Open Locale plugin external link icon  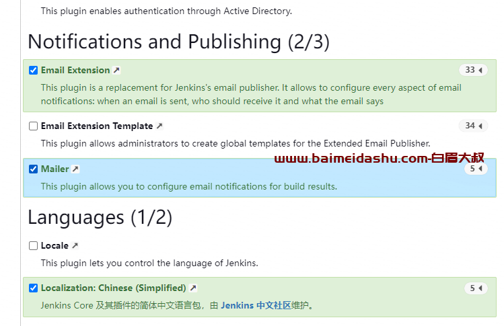coord(75,246)
